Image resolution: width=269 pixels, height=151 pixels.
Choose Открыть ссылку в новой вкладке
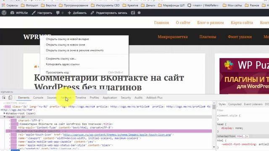click(x=84, y=39)
